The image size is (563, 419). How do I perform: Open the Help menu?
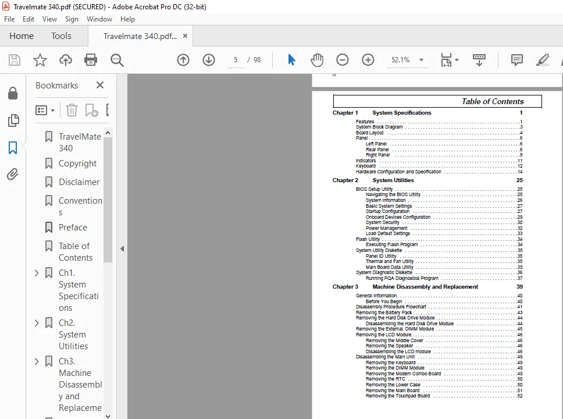click(x=127, y=19)
